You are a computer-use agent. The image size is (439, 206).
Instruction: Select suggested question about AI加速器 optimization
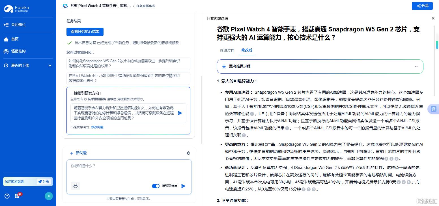click(128, 64)
